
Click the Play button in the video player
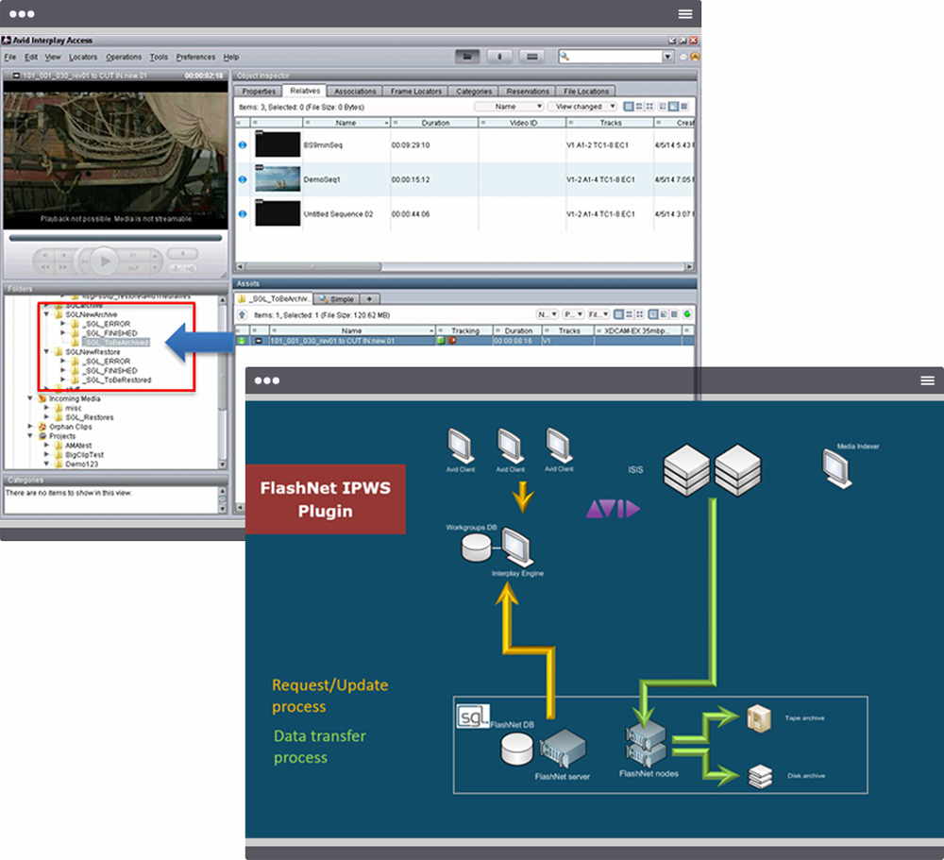[104, 261]
